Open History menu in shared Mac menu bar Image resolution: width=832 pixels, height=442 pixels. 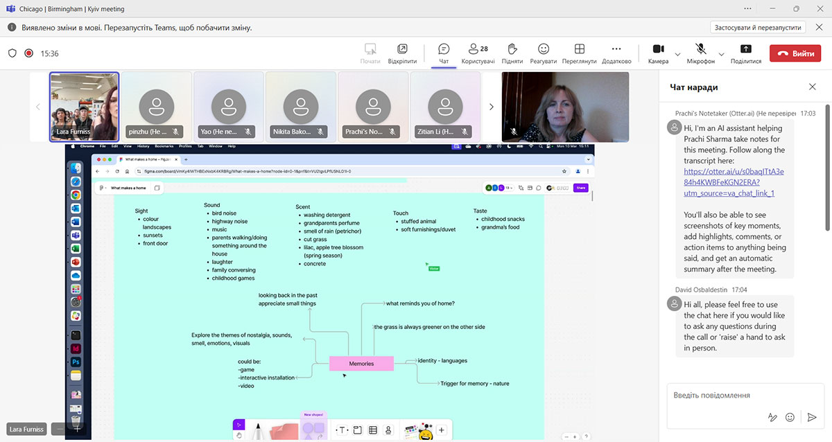[143, 146]
